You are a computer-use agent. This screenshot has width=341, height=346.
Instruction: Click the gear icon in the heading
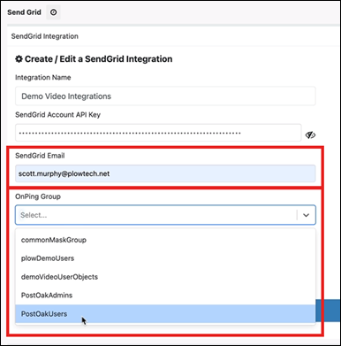(19, 59)
